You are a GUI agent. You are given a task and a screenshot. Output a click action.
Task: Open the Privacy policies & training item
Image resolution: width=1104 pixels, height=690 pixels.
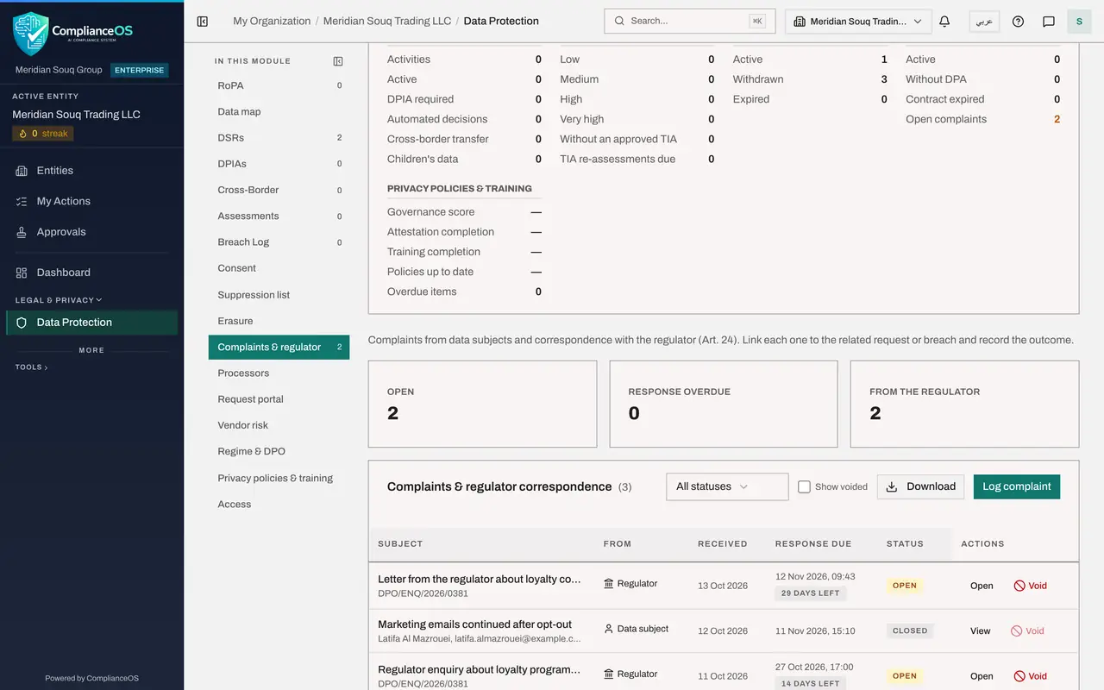pyautogui.click(x=279, y=478)
